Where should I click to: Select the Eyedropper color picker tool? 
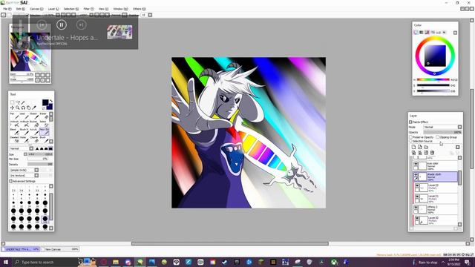[x=34, y=108]
